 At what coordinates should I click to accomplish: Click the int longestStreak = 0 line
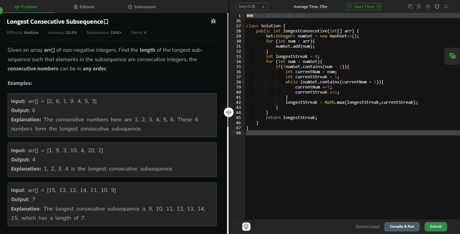(x=292, y=56)
